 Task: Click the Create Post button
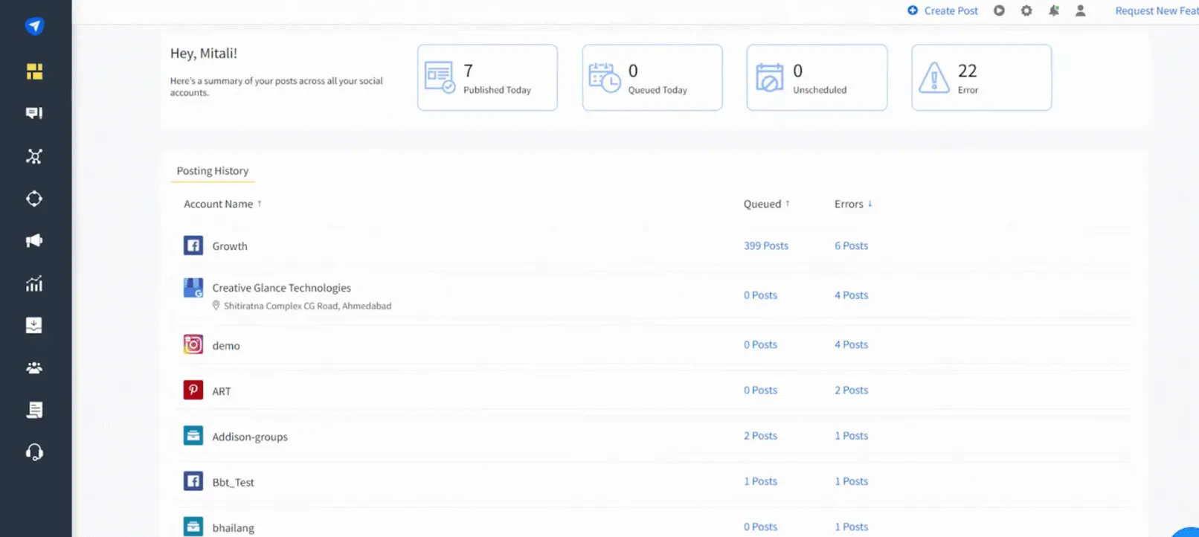tap(942, 11)
